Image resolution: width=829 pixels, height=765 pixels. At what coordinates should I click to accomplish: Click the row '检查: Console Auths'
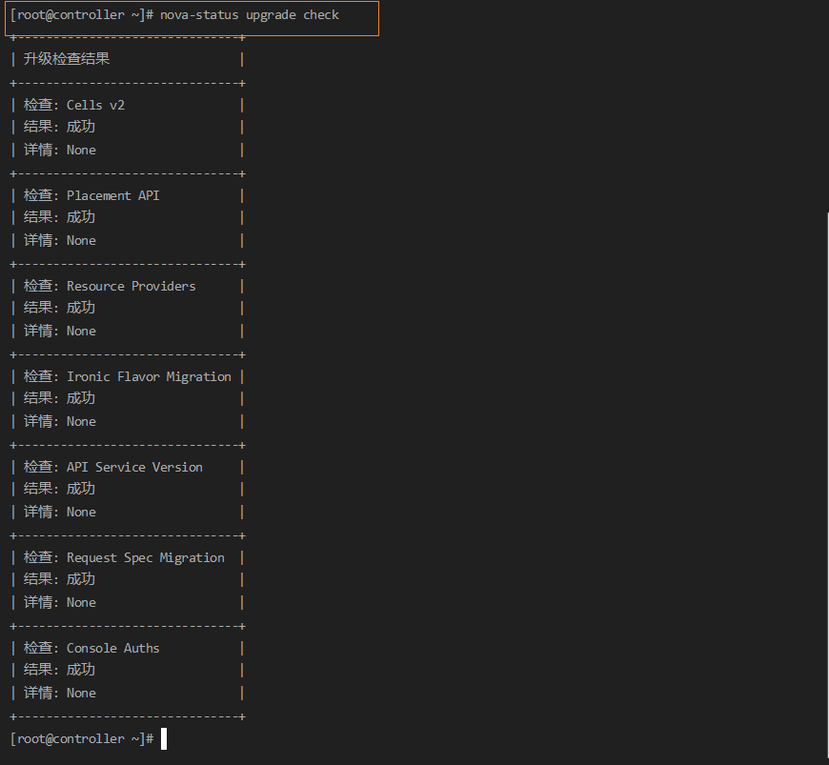coord(91,648)
